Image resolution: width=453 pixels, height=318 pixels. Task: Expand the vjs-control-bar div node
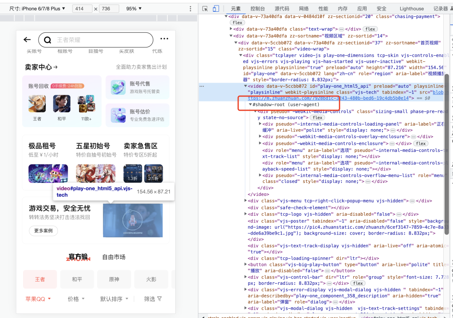pyautogui.click(x=245, y=277)
